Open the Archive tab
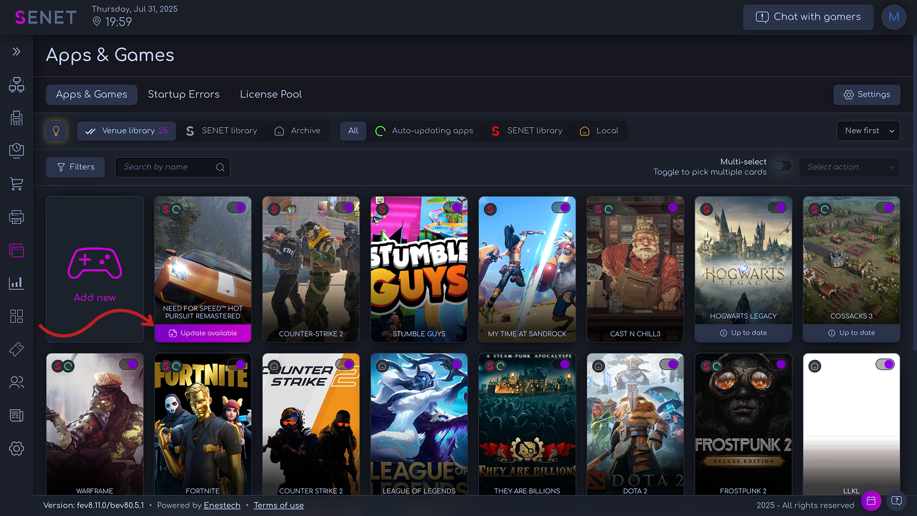The image size is (917, 516). pyautogui.click(x=297, y=131)
